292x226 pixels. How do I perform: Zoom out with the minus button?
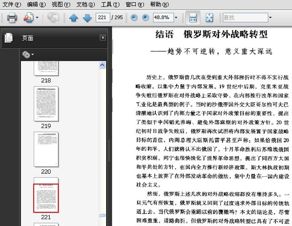(x=134, y=18)
